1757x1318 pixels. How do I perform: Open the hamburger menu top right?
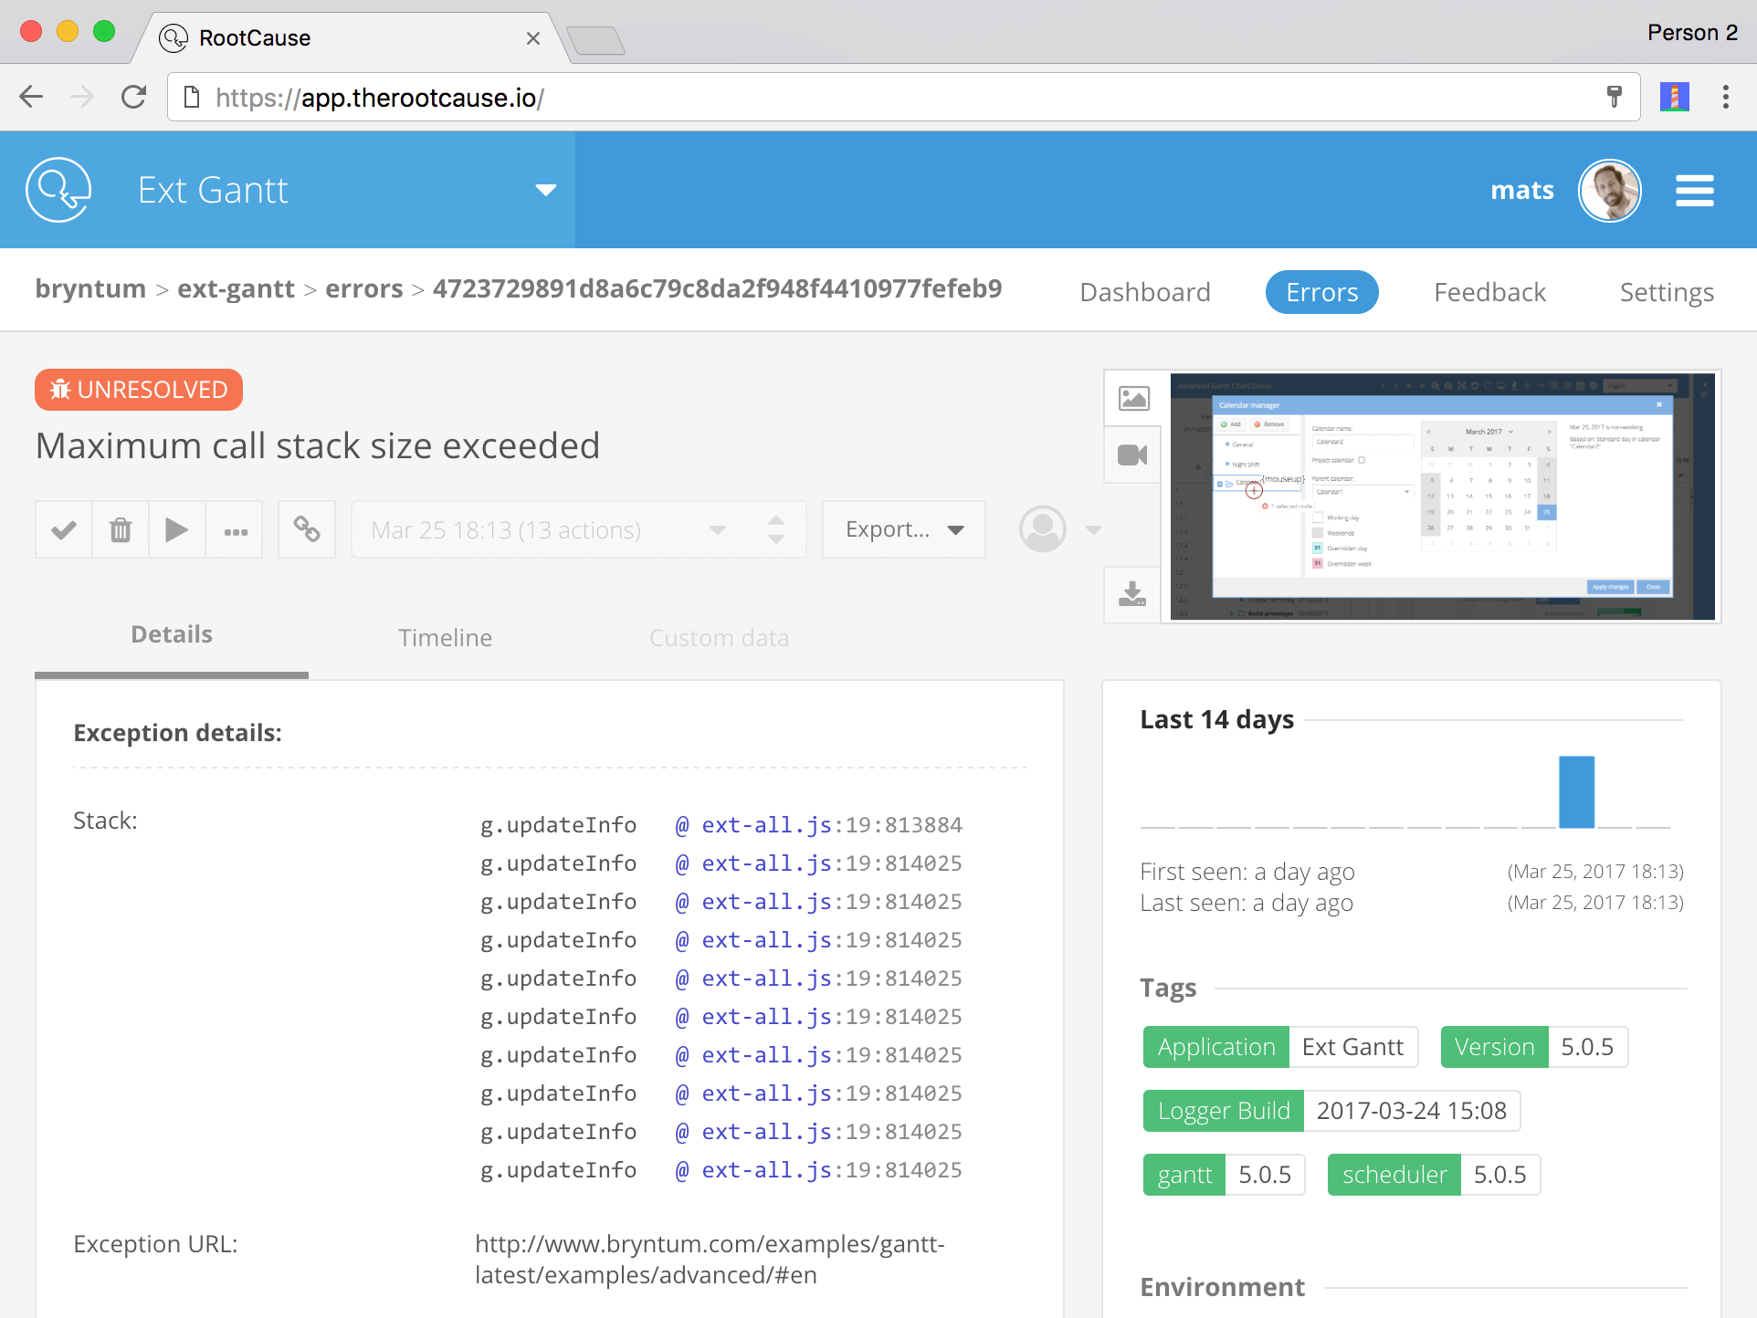[1696, 188]
